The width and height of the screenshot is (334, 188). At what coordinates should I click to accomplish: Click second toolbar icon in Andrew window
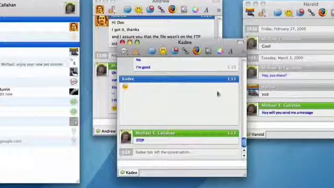tap(111, 9)
